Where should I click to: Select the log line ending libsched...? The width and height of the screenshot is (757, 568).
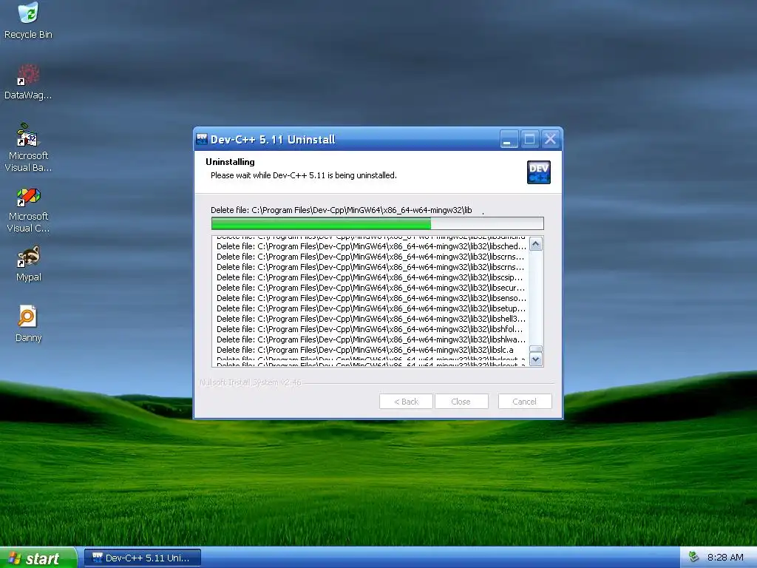tap(371, 246)
